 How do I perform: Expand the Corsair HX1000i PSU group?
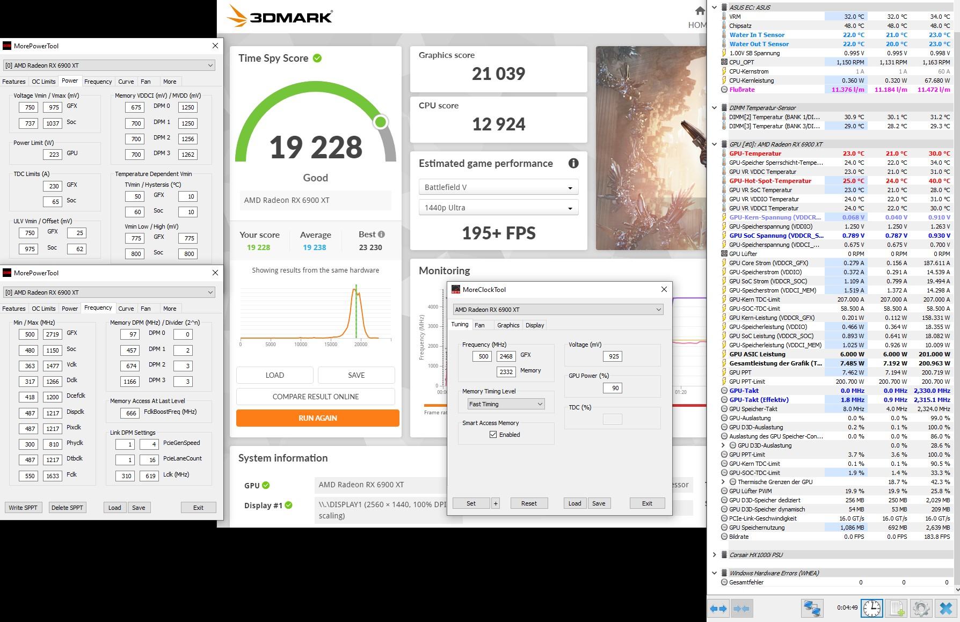(x=714, y=555)
